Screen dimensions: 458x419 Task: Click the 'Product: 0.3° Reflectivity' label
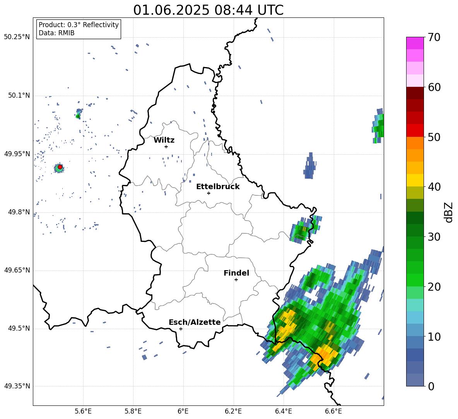pyautogui.click(x=79, y=25)
